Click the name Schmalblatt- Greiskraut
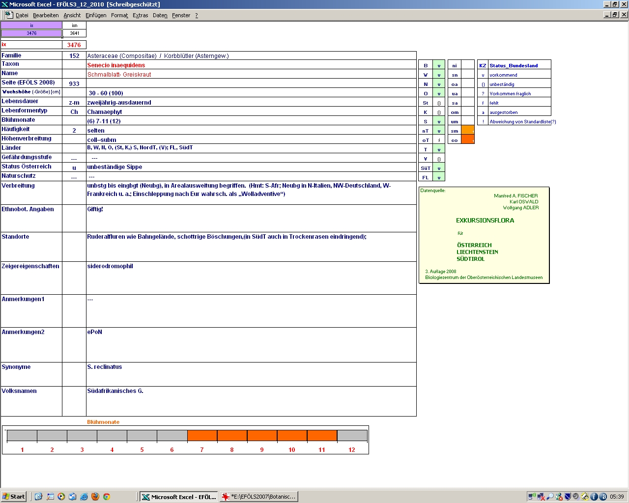 pos(119,74)
